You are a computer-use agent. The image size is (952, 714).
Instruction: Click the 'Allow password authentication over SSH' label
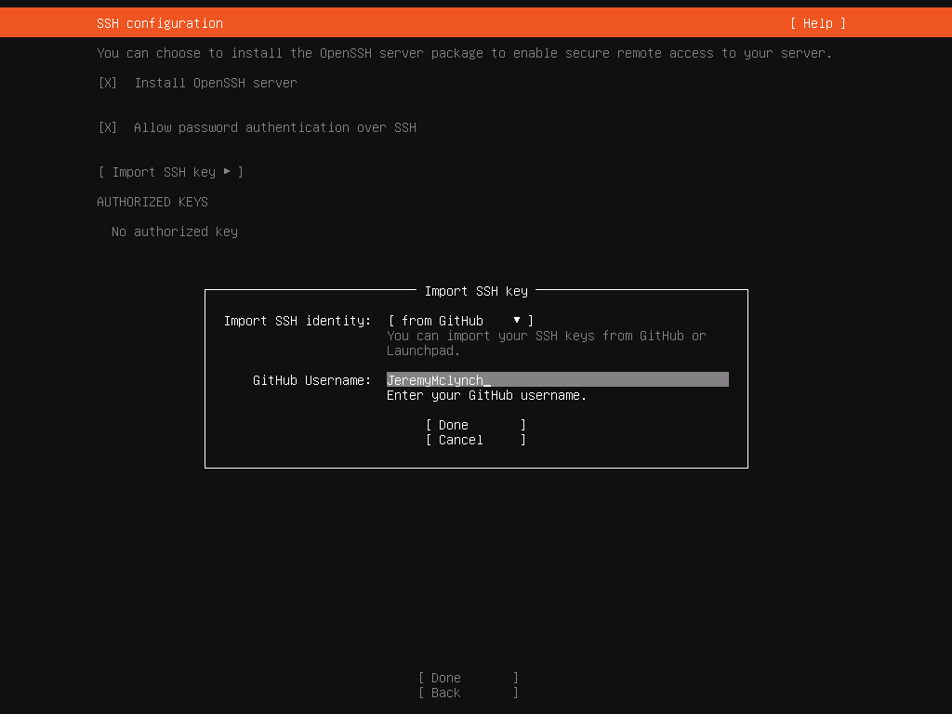tap(275, 127)
